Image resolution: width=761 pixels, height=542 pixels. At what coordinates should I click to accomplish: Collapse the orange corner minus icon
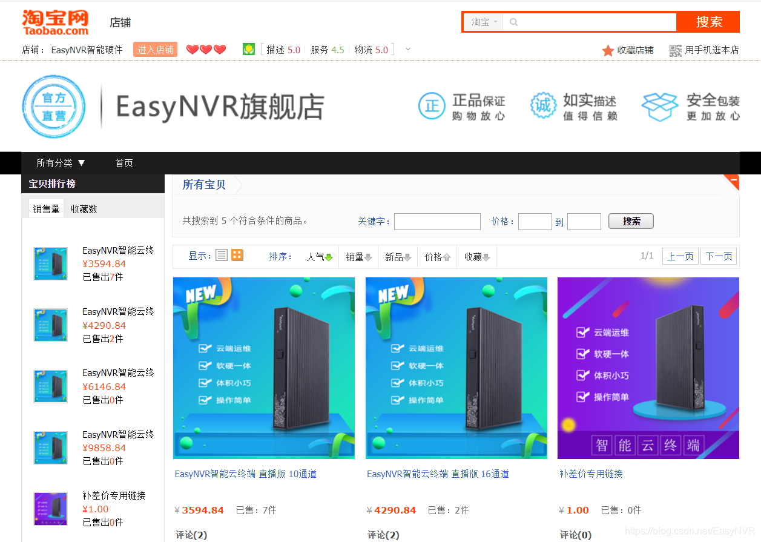[733, 181]
